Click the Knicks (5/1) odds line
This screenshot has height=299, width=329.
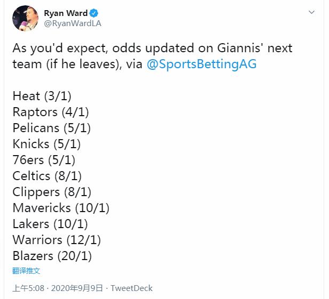click(x=46, y=144)
